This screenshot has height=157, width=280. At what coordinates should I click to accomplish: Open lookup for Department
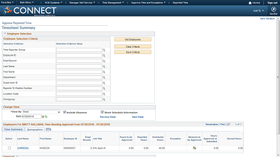104,78
